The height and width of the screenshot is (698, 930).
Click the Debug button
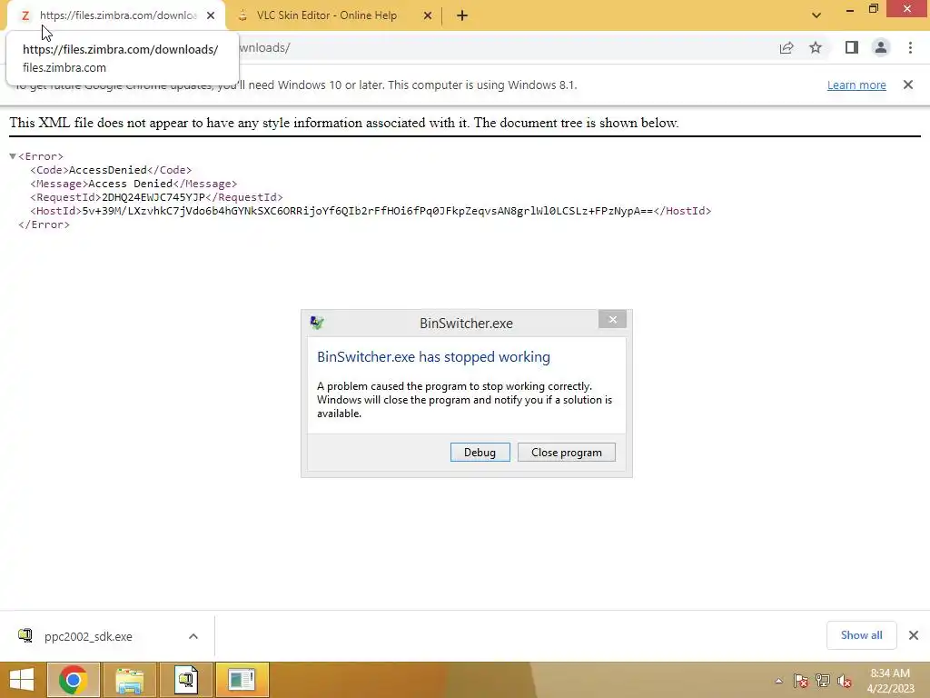pyautogui.click(x=480, y=453)
